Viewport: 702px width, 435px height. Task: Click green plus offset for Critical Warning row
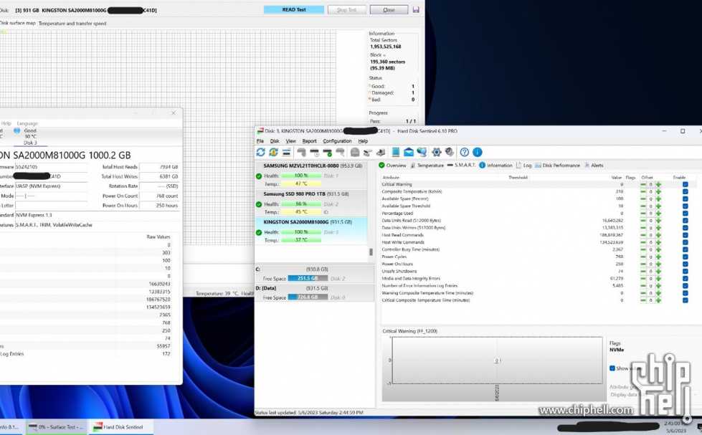658,184
